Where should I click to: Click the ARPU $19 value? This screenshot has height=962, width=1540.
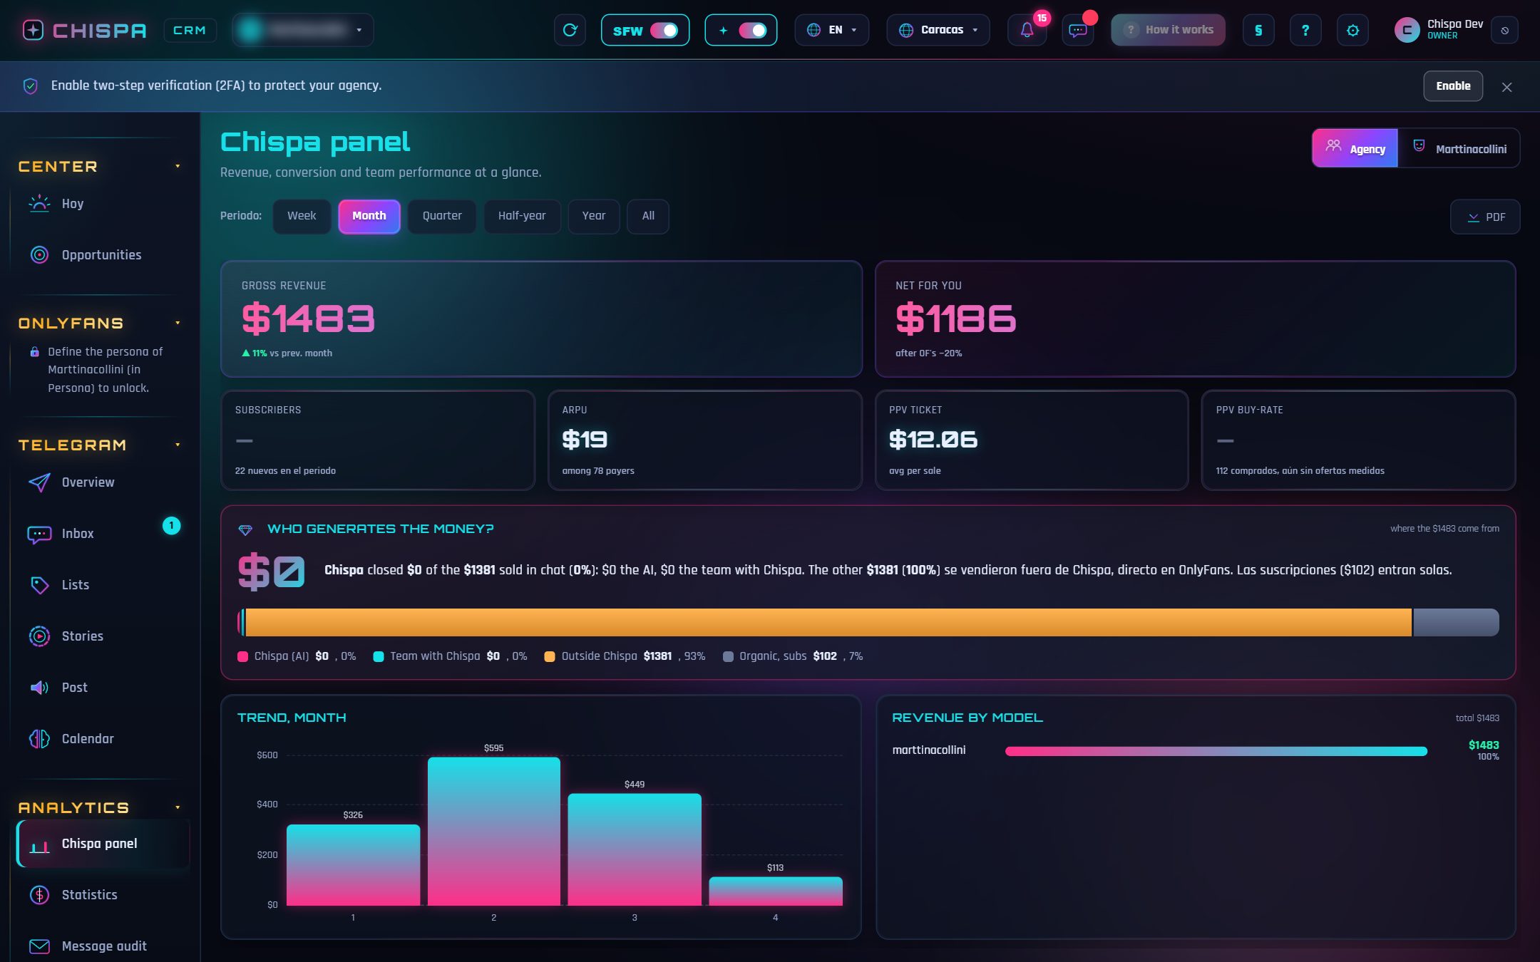pyautogui.click(x=585, y=440)
